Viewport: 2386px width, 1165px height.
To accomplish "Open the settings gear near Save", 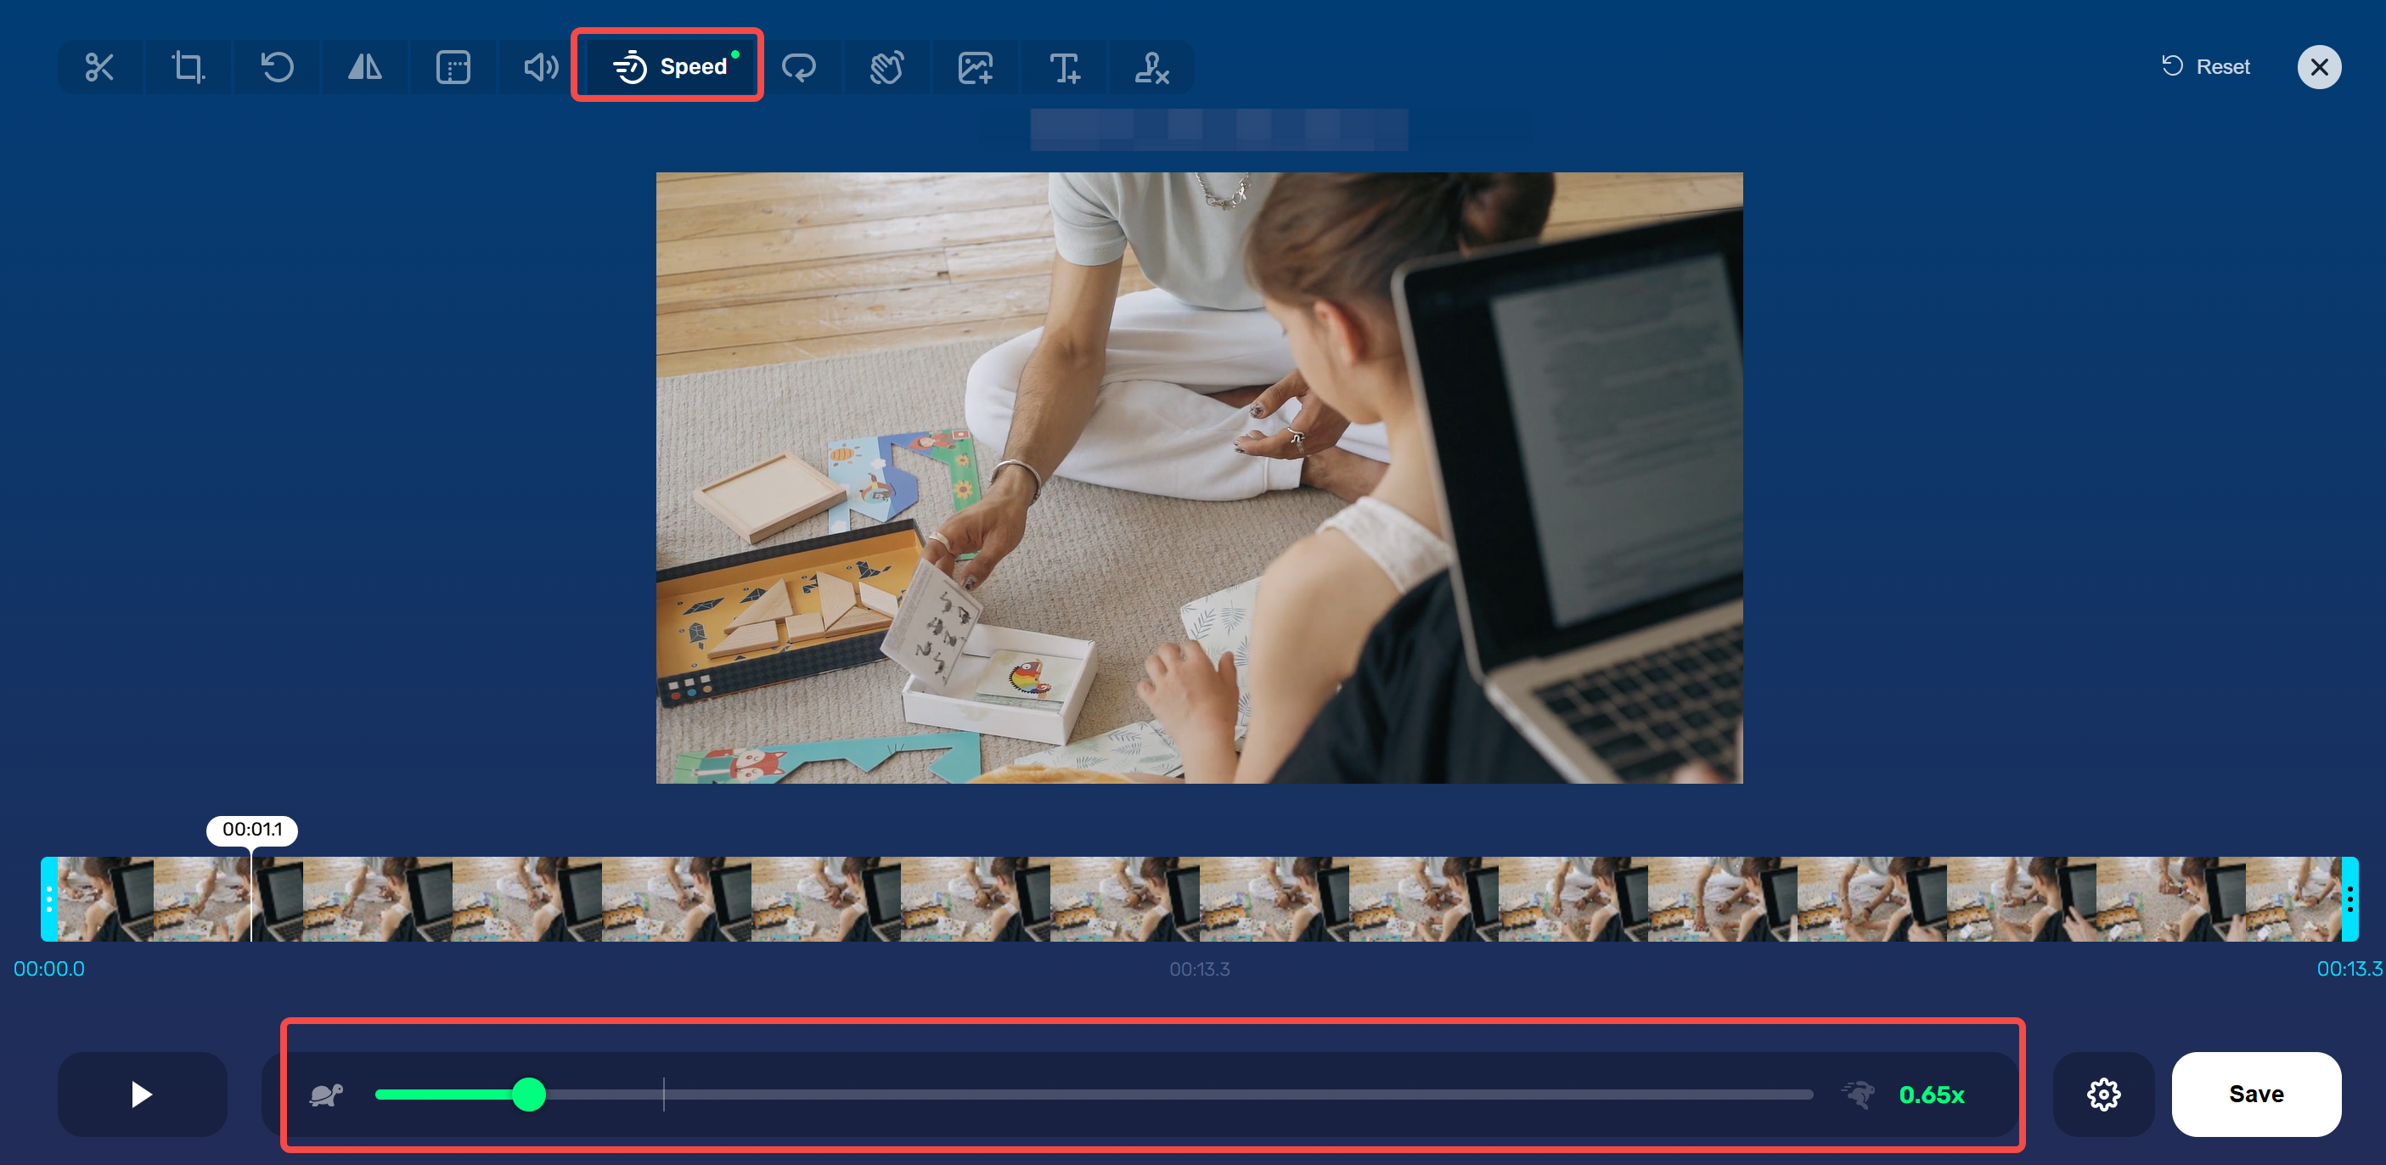I will point(2103,1095).
